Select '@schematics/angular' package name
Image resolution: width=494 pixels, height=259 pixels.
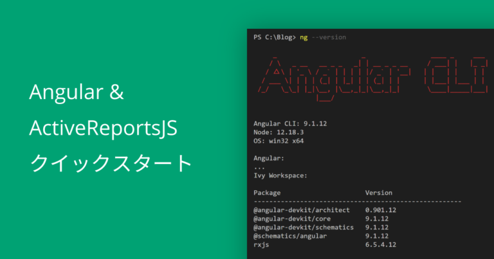(290, 236)
